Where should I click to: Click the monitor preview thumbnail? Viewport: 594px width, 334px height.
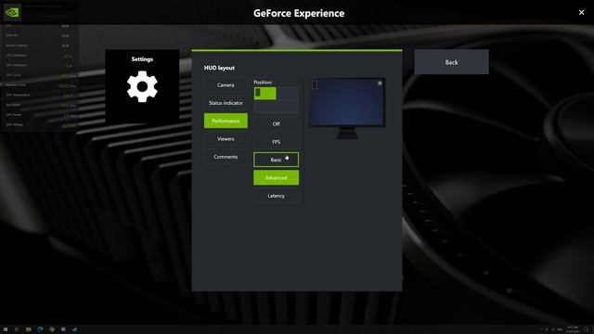point(347,108)
